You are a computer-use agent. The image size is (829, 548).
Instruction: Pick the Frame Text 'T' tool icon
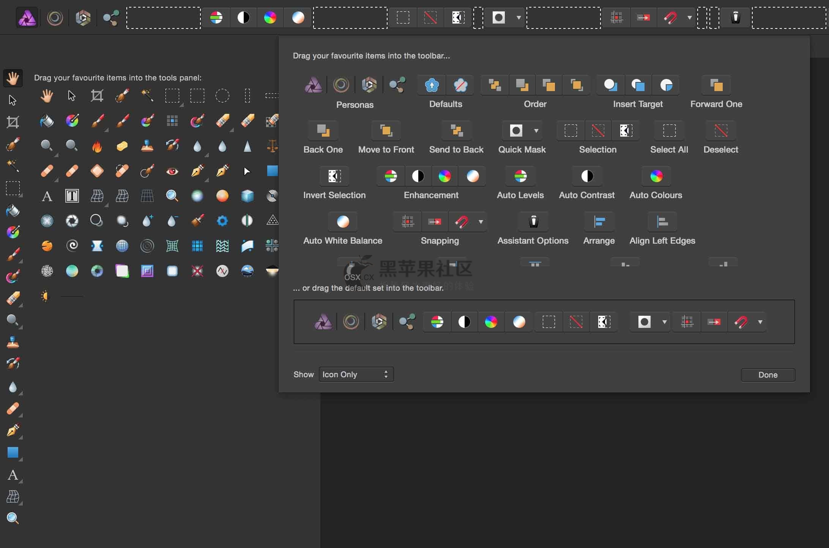tap(72, 196)
